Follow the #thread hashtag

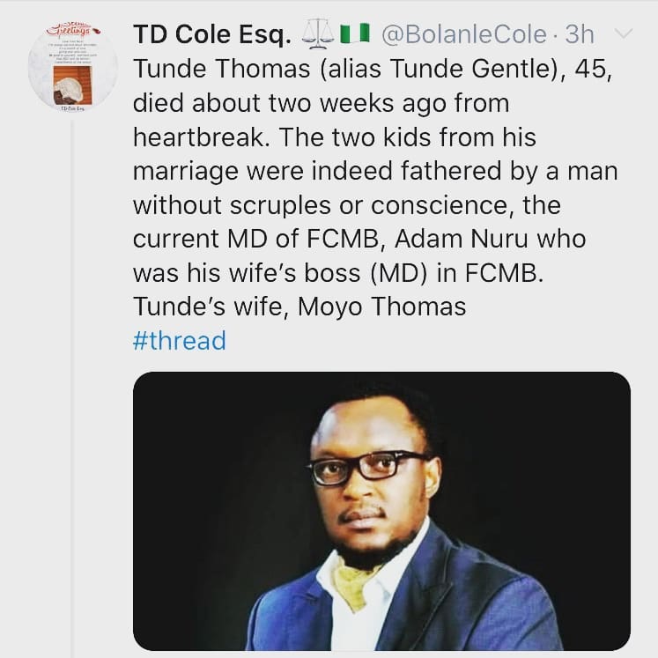point(180,340)
